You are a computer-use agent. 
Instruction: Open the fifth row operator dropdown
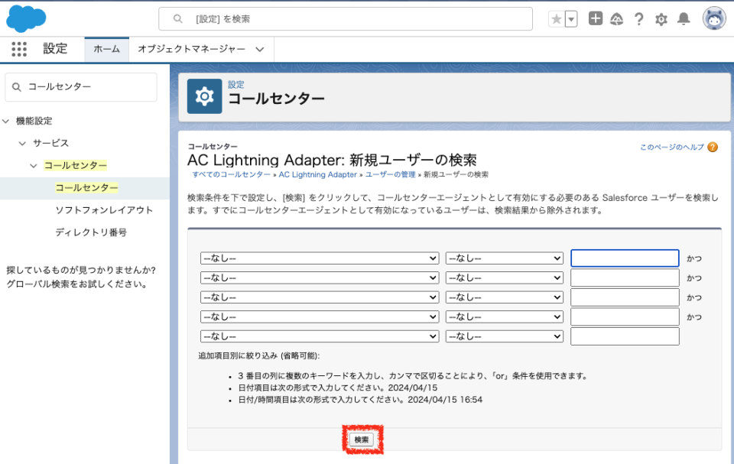click(504, 336)
